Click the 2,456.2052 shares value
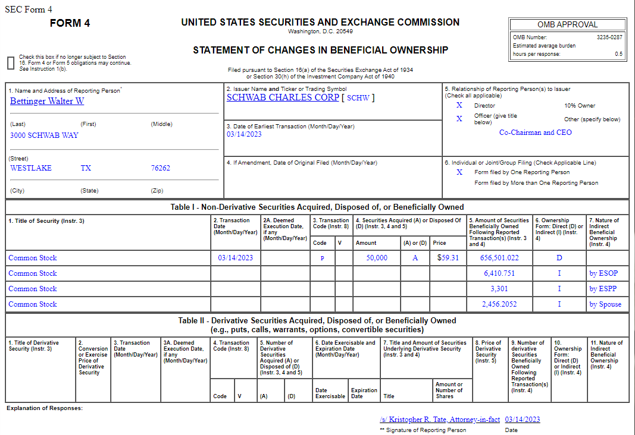Screen dimensions: 635x435 (499, 304)
